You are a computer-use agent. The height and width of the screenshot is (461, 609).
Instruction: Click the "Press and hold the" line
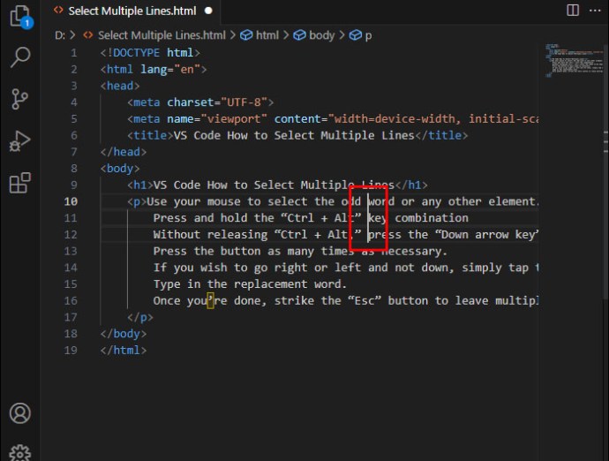click(x=311, y=217)
